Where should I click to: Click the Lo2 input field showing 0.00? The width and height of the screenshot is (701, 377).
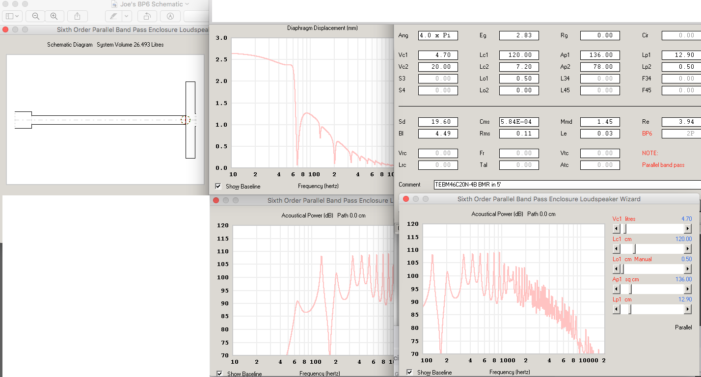click(519, 90)
